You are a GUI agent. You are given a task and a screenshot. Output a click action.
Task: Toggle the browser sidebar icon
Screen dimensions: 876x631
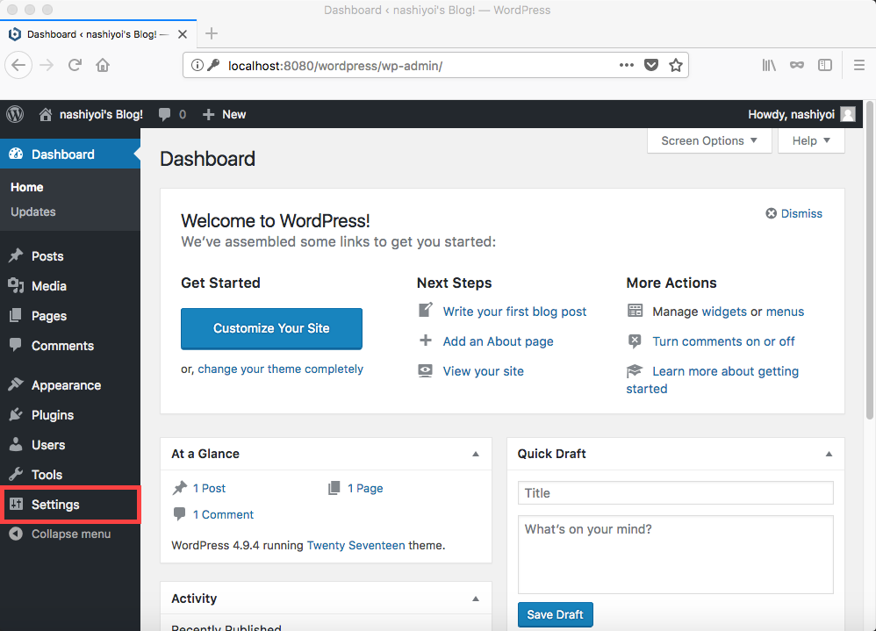[x=825, y=65]
